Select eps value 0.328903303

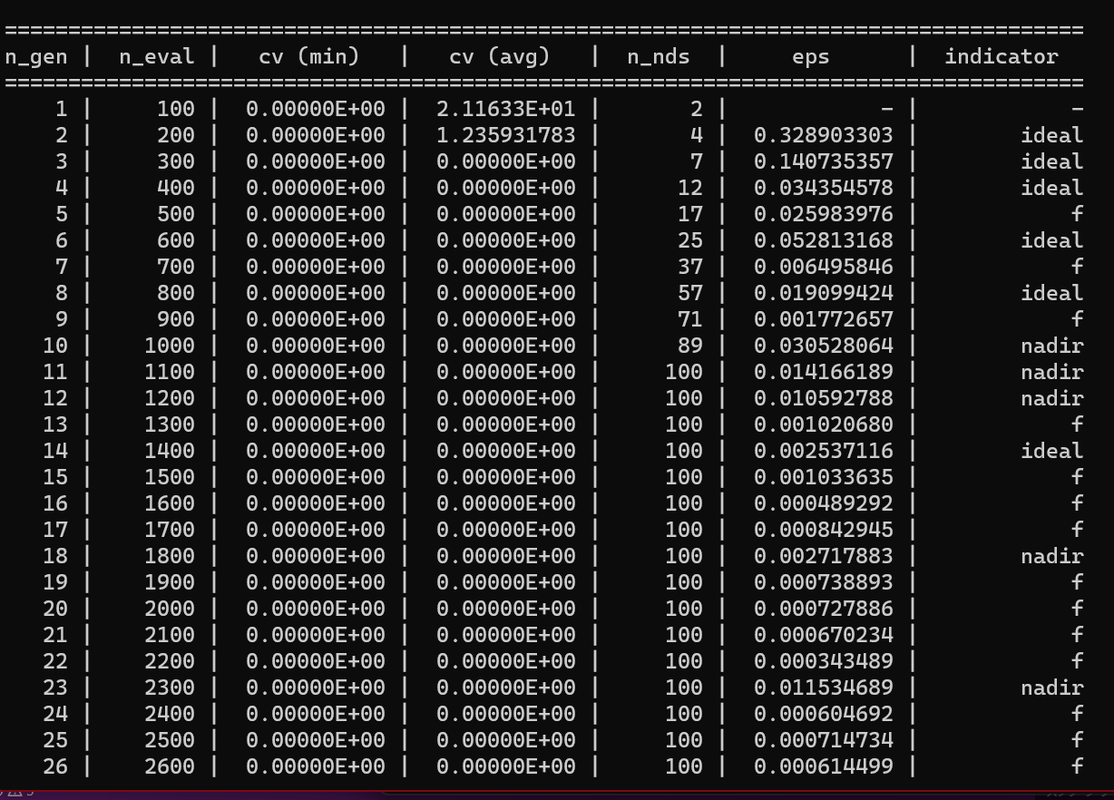coord(823,136)
